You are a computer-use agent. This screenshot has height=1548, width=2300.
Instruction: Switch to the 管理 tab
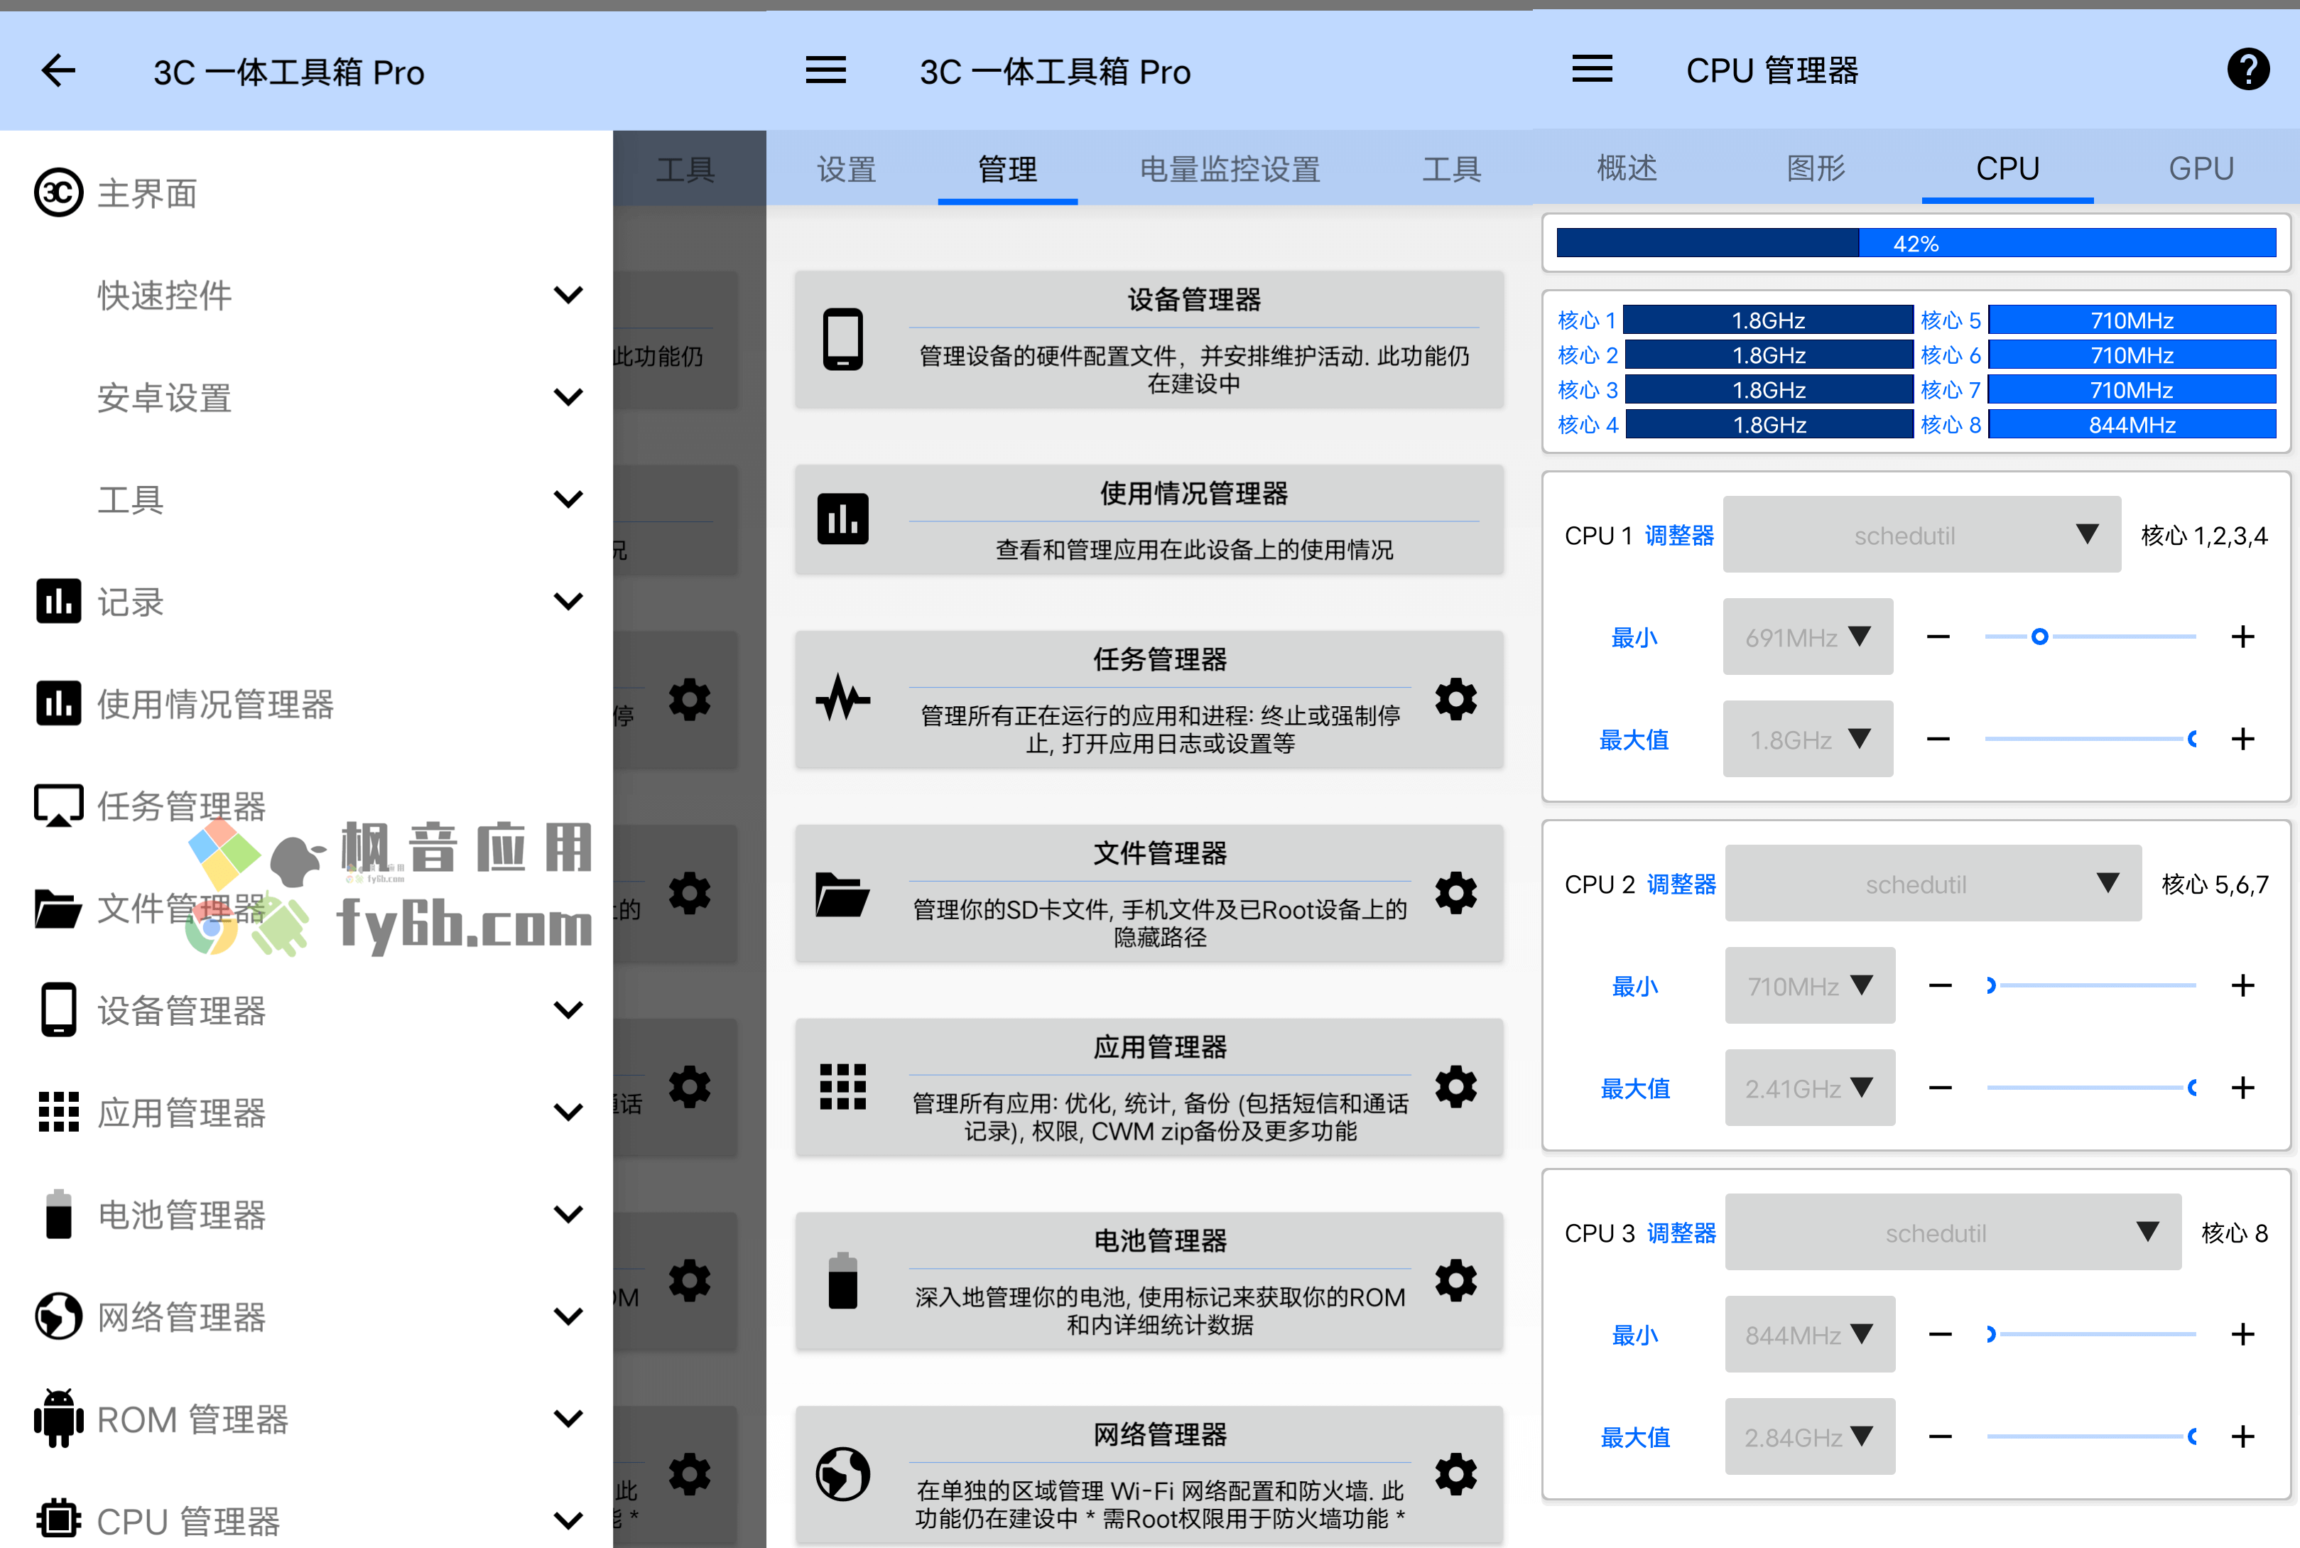click(x=1007, y=169)
